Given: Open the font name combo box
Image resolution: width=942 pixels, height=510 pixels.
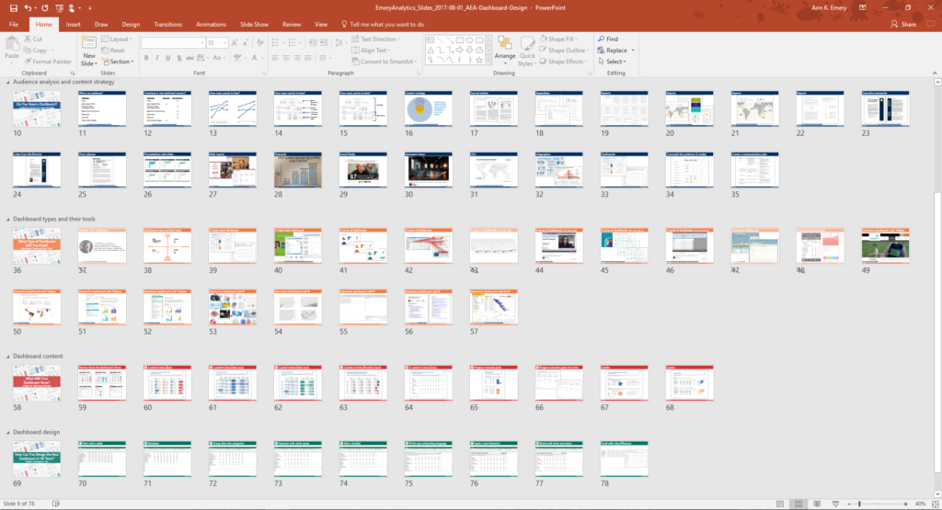Looking at the screenshot, I should click(x=173, y=42).
